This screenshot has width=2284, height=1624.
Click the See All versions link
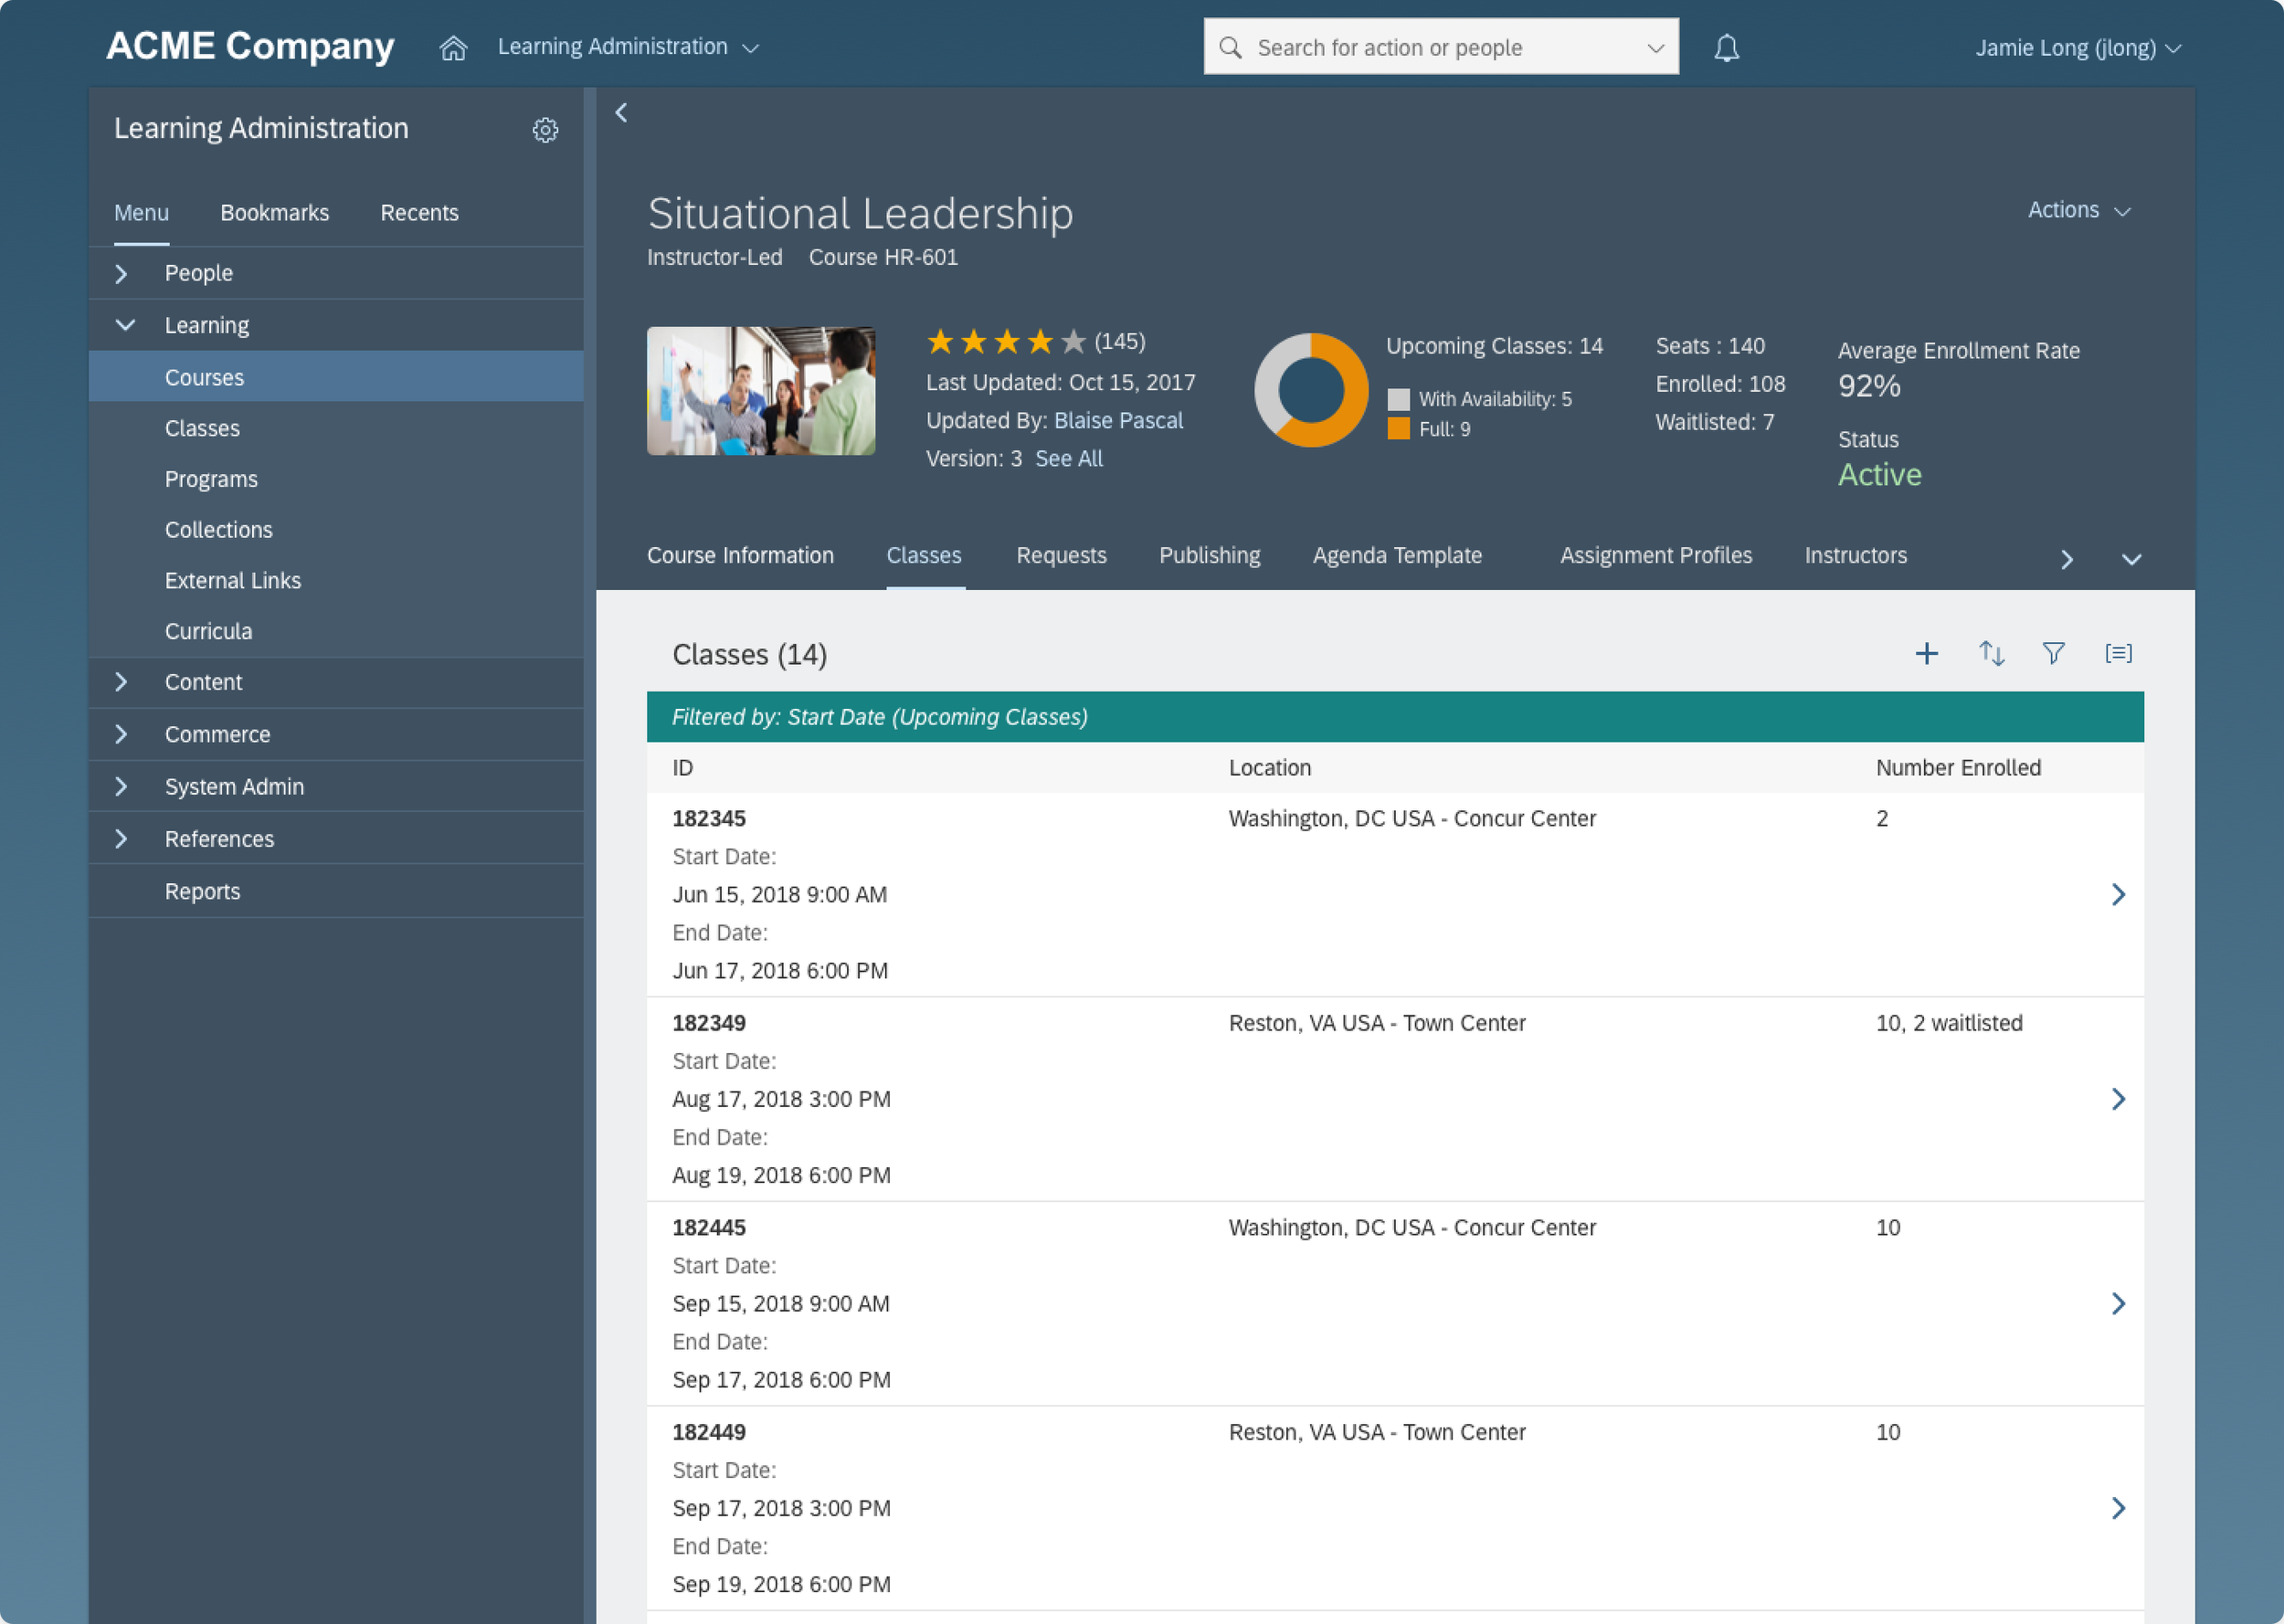1068,459
